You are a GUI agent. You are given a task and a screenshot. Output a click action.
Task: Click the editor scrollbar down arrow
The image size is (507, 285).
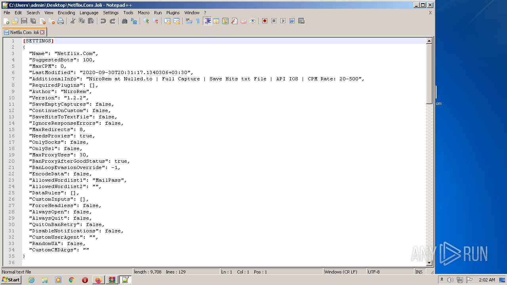[429, 263]
